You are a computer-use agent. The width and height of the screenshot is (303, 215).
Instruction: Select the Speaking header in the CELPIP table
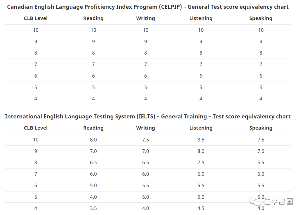[x=261, y=18]
